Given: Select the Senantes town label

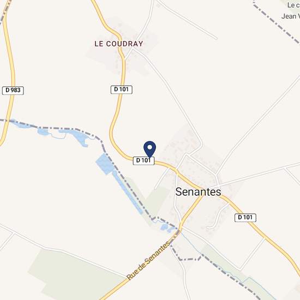Looking at the screenshot, I should click(x=198, y=191).
